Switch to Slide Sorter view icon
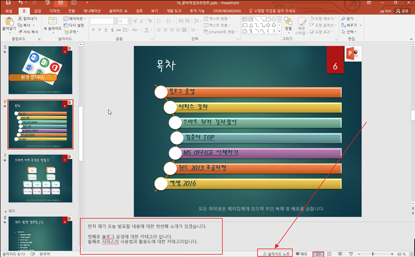 coord(329,254)
